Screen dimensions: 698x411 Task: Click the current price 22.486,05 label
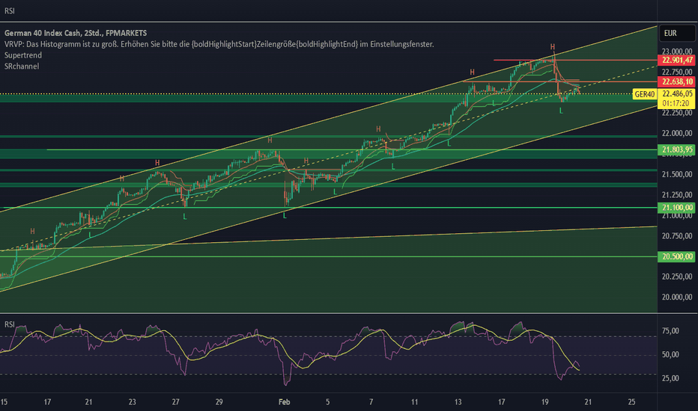coord(676,93)
